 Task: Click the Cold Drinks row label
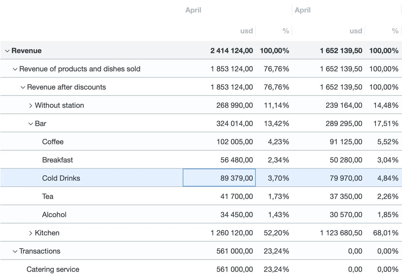click(61, 178)
